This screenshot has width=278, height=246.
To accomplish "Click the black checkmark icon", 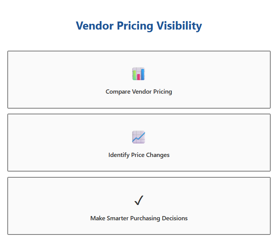I will click(x=139, y=200).
